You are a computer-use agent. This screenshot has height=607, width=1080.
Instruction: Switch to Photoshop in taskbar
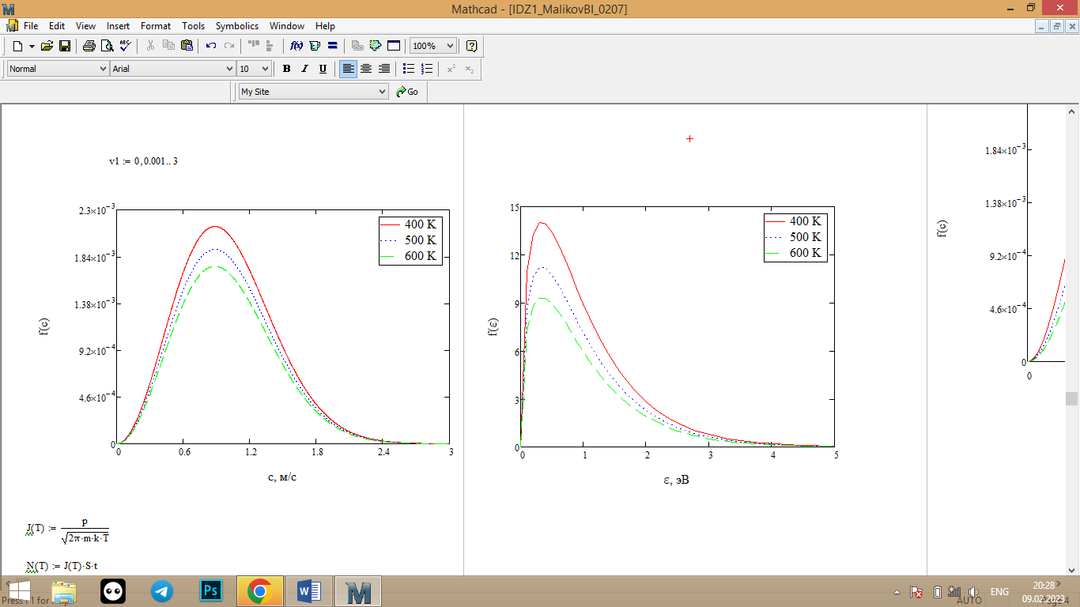pos(211,591)
